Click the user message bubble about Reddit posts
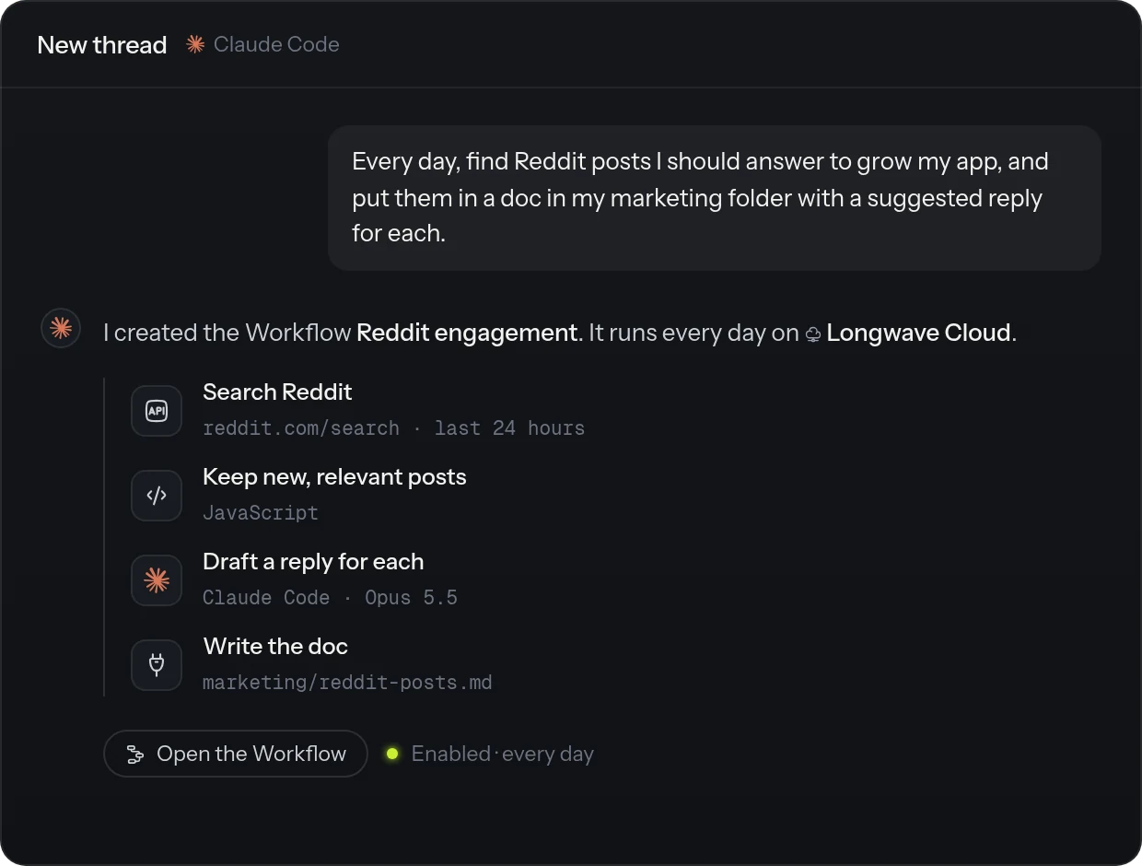This screenshot has height=866, width=1142. pos(715,198)
